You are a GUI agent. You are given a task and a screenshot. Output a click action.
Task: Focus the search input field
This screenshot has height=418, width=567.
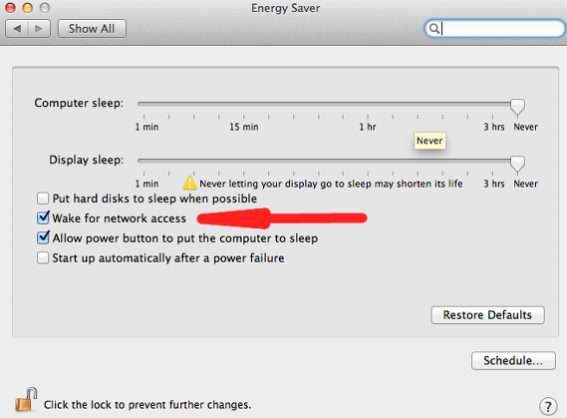tap(501, 28)
